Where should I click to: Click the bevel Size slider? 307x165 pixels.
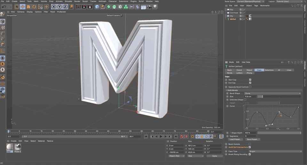[x=279, y=97]
